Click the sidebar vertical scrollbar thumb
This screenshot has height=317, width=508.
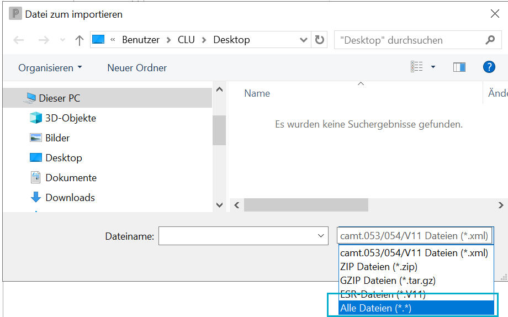219,130
